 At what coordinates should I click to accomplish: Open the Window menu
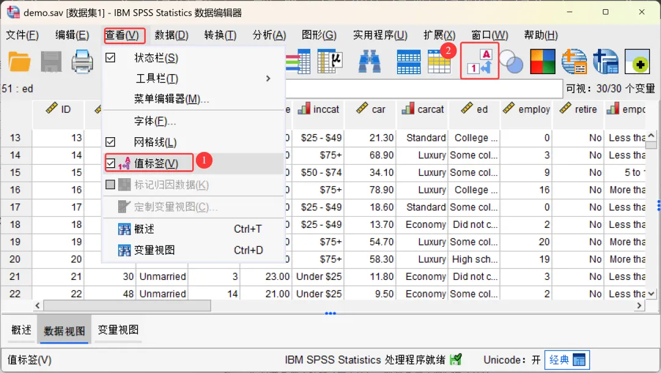pyautogui.click(x=490, y=35)
